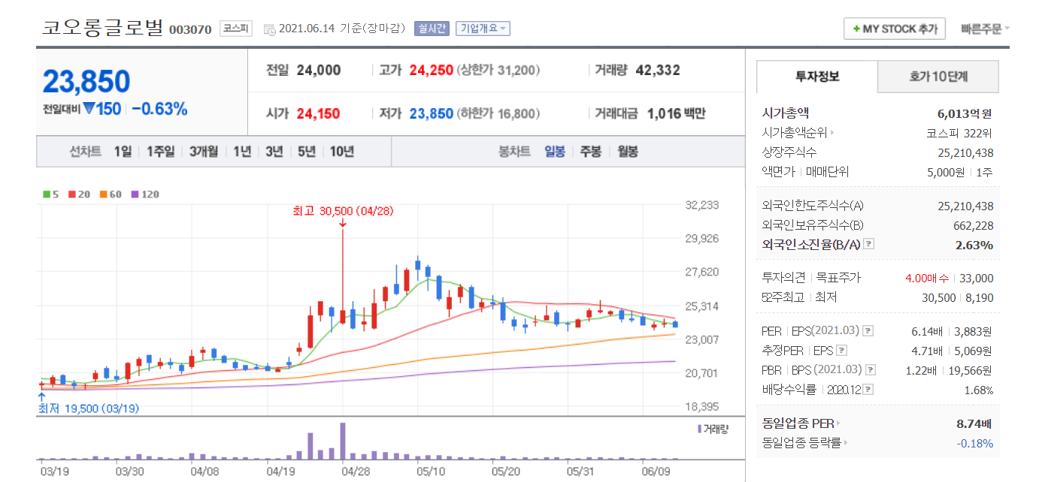This screenshot has height=482, width=1039.
Task: Click the 외국인소진율 value 2.63%
Action: (974, 245)
